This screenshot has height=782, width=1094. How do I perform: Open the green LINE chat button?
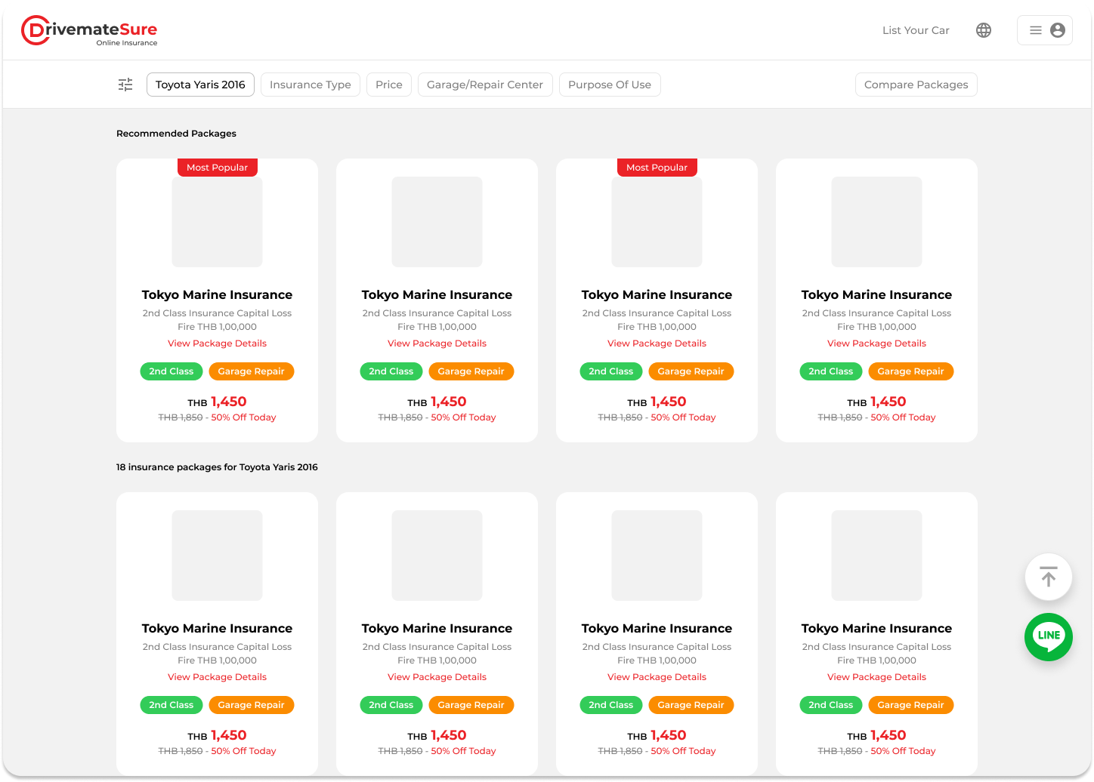(1049, 636)
